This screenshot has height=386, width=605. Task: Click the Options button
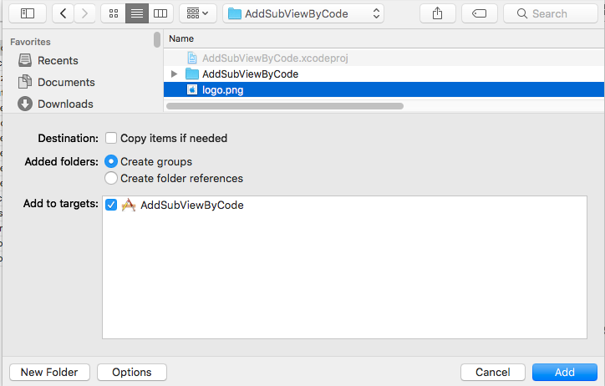[132, 372]
